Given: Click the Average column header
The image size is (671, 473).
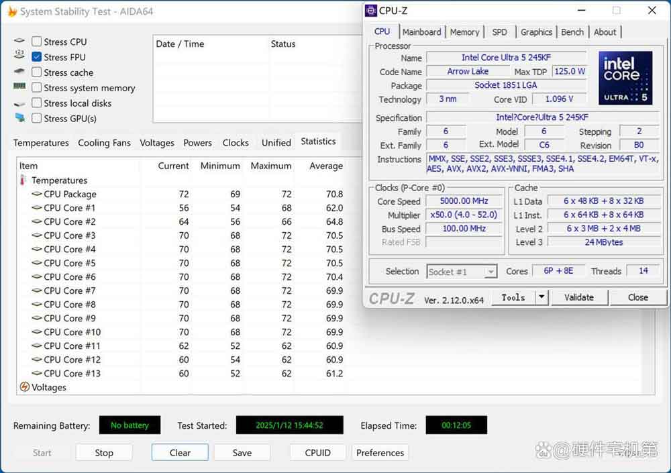Looking at the screenshot, I should pyautogui.click(x=325, y=166).
